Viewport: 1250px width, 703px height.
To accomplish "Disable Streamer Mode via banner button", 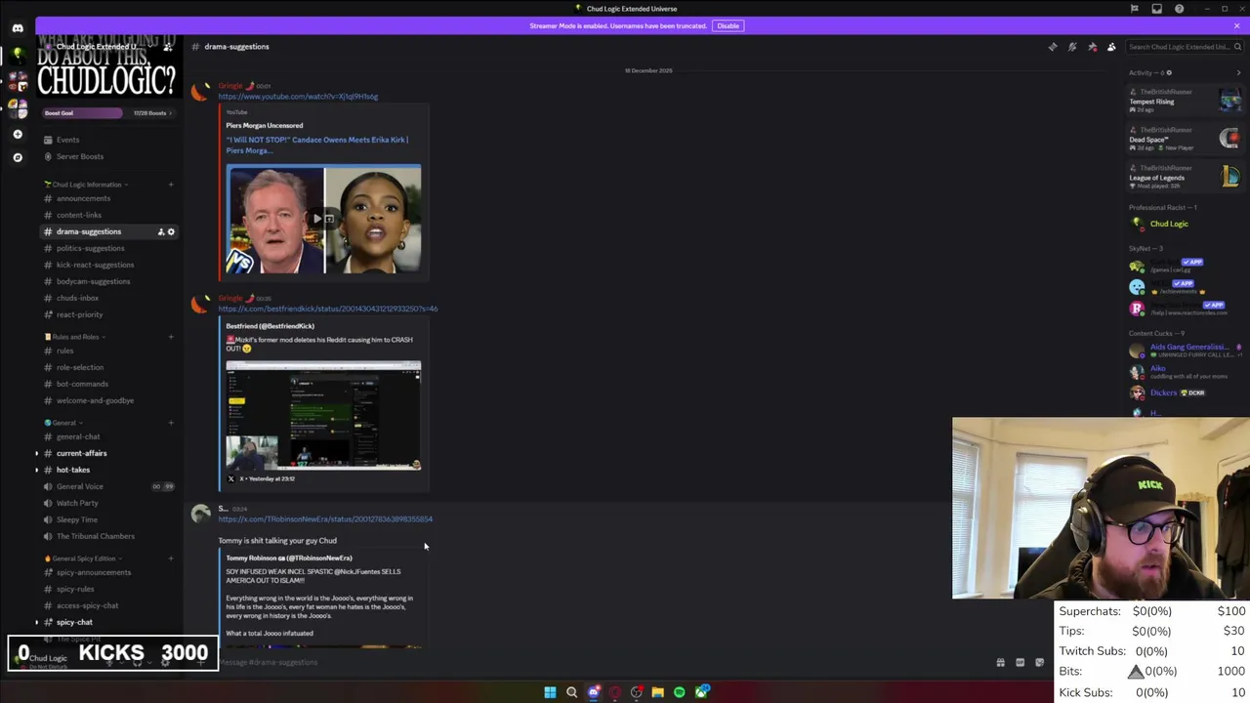I will (x=728, y=25).
